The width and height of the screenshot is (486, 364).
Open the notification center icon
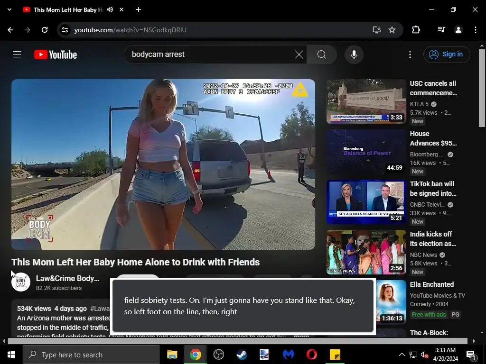tap(471, 355)
